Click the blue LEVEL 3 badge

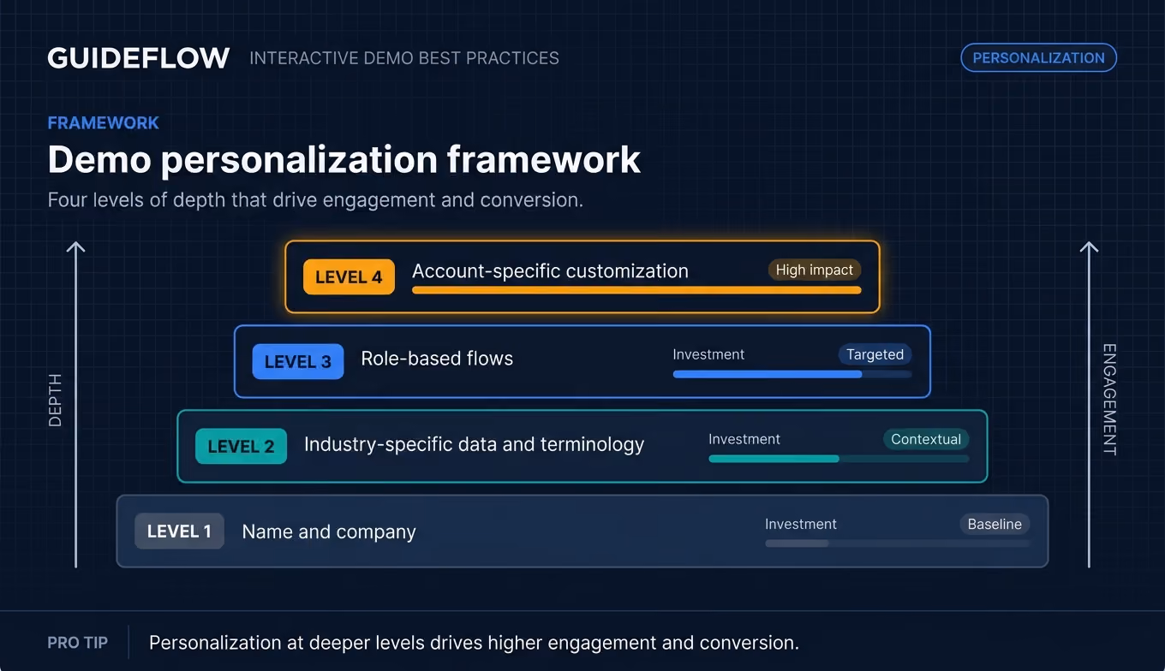pos(298,362)
